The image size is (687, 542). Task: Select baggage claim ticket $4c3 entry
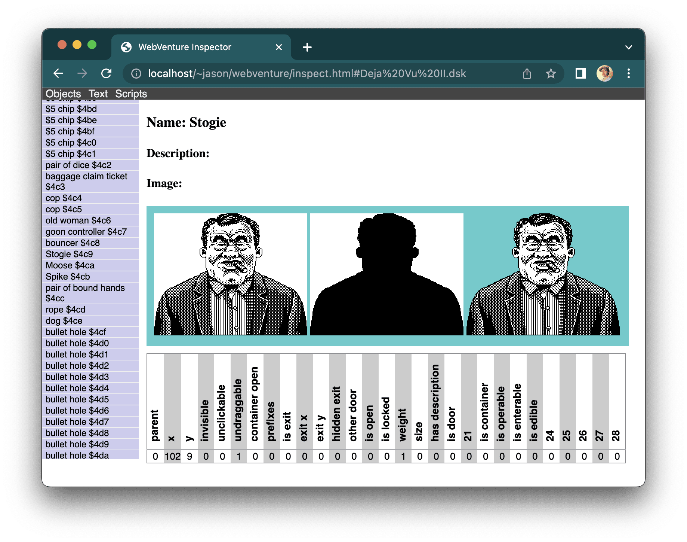(90, 182)
